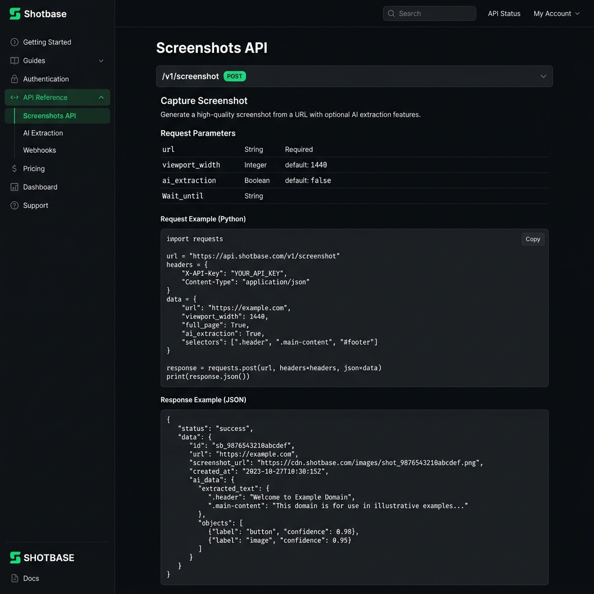This screenshot has width=594, height=594.
Task: Click the Screenshots API page title
Action: tap(212, 48)
